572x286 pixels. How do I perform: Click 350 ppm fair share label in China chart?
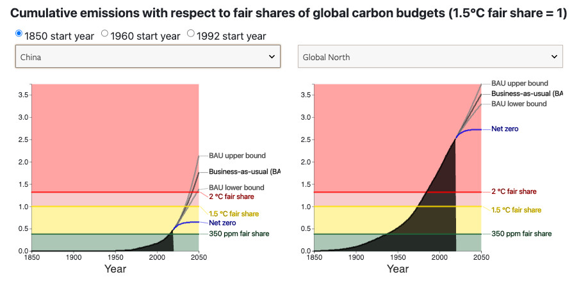[239, 234]
